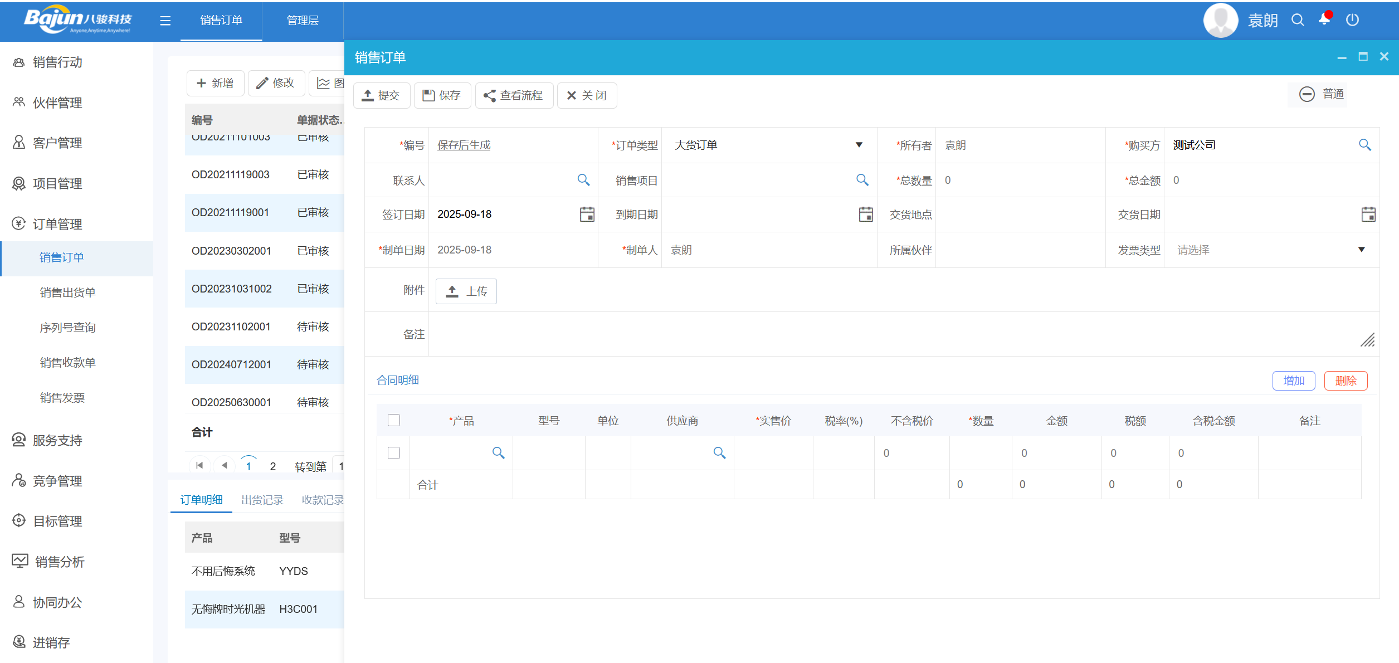Click the notification bell icon
Image resolution: width=1399 pixels, height=663 pixels.
[x=1325, y=19]
